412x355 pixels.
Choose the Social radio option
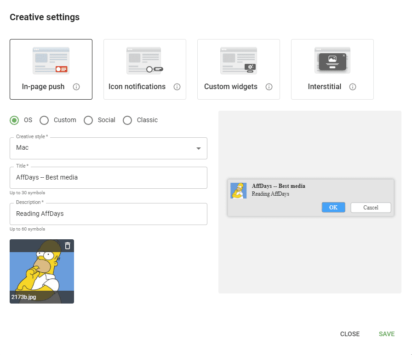click(x=88, y=120)
